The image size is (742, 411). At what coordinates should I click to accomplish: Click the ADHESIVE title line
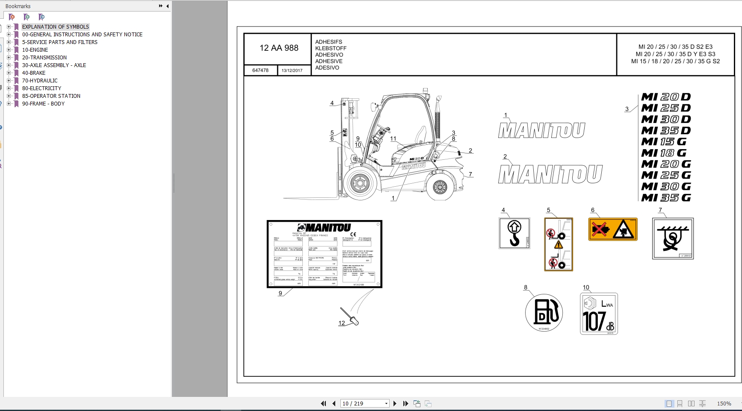[329, 61]
